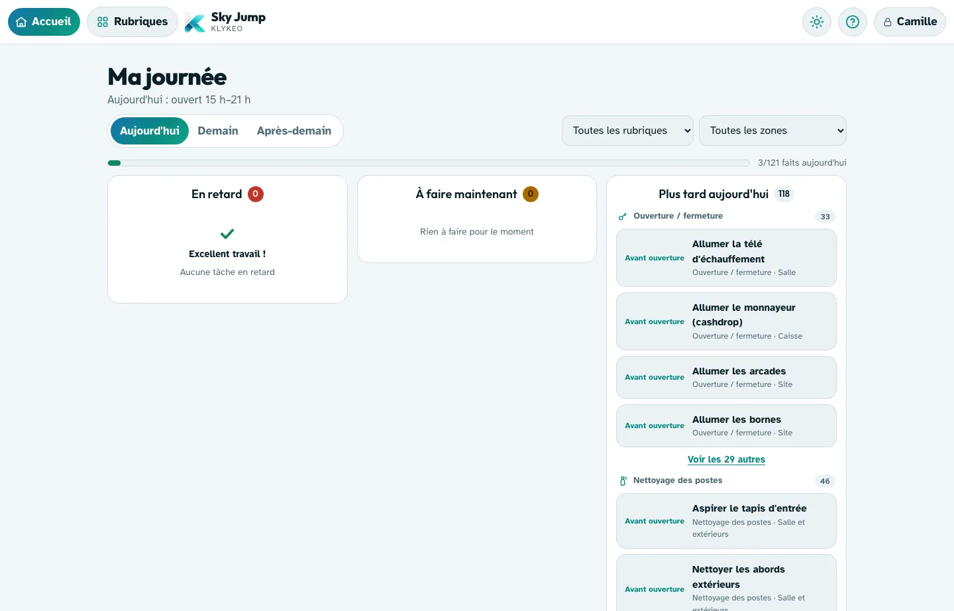Image resolution: width=954 pixels, height=611 pixels.
Task: Open the Aspirer le tapis d'entrée task
Action: coord(726,521)
